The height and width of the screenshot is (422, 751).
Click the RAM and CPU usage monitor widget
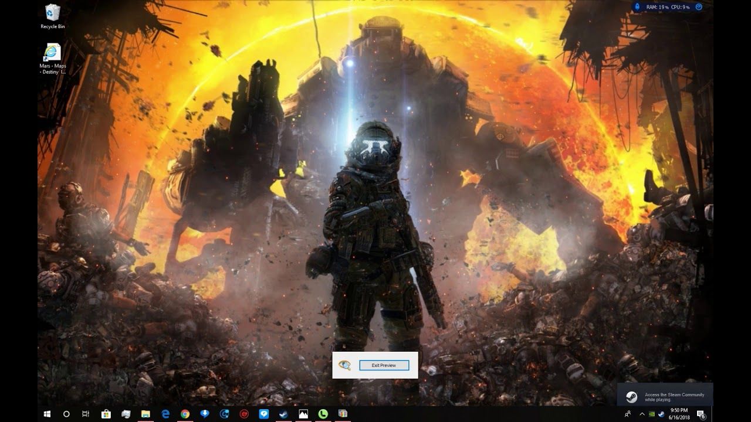666,7
